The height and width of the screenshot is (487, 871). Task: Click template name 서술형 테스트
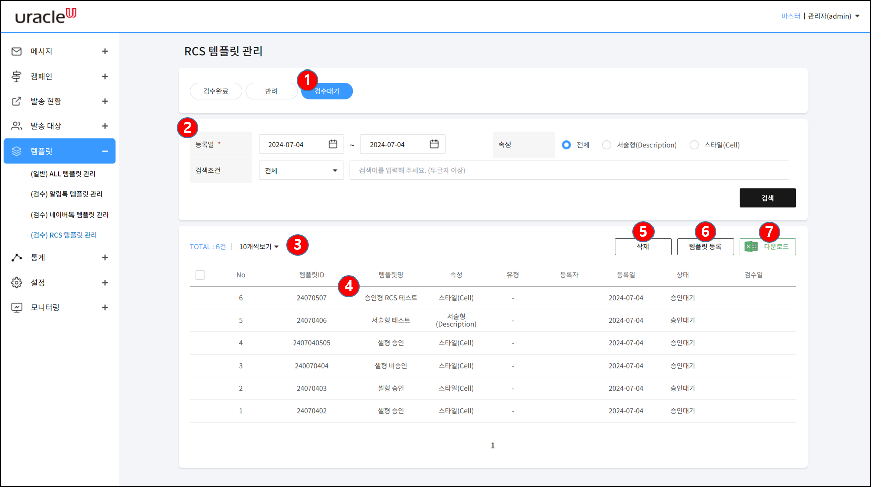click(x=391, y=320)
